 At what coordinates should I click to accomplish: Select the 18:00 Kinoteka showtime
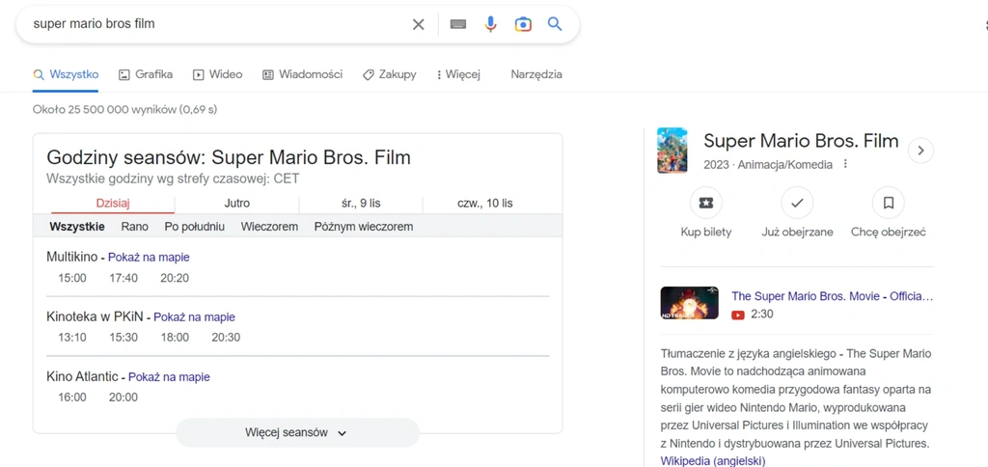[175, 337]
